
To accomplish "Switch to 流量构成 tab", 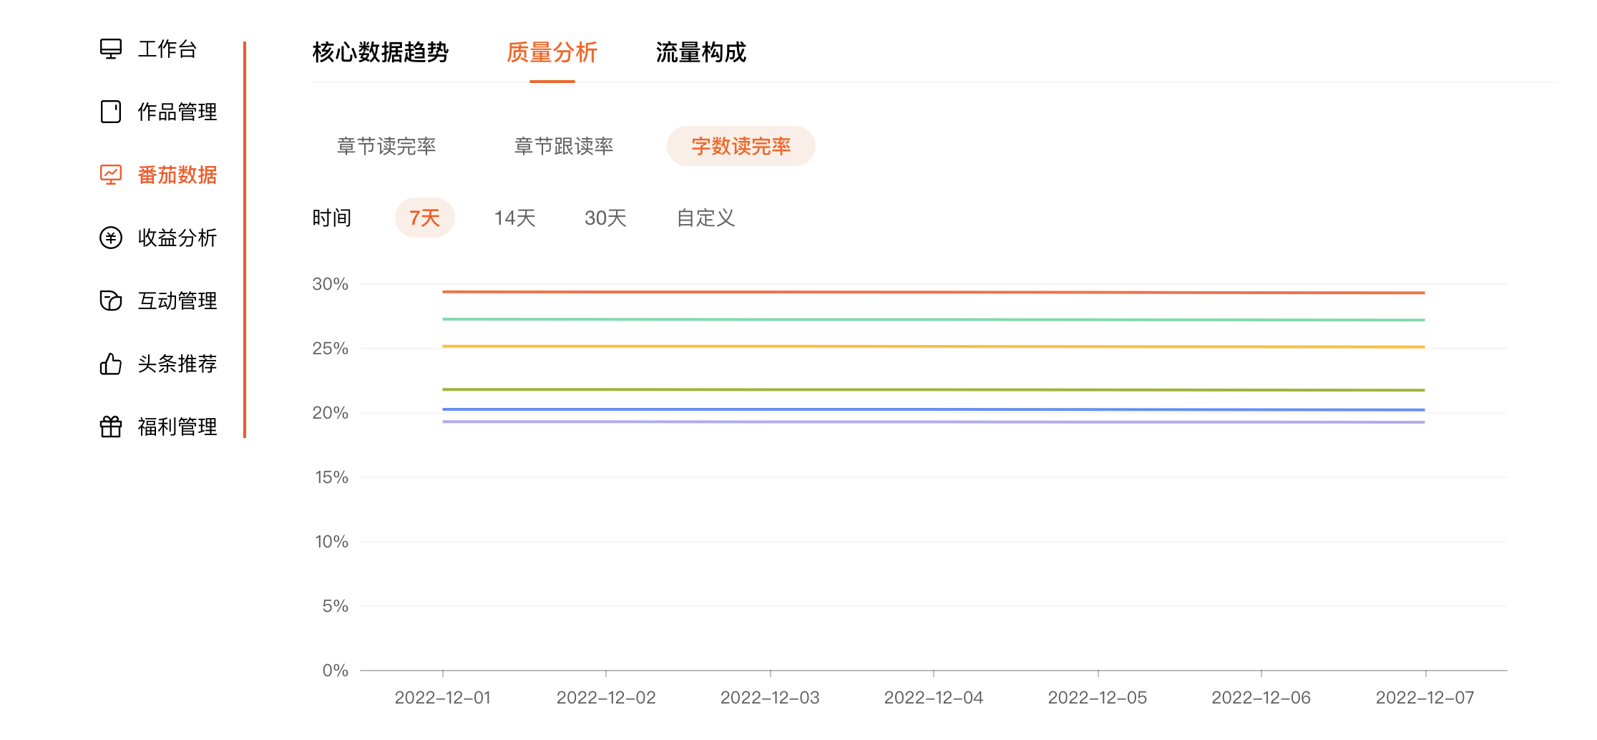I will click(x=700, y=52).
